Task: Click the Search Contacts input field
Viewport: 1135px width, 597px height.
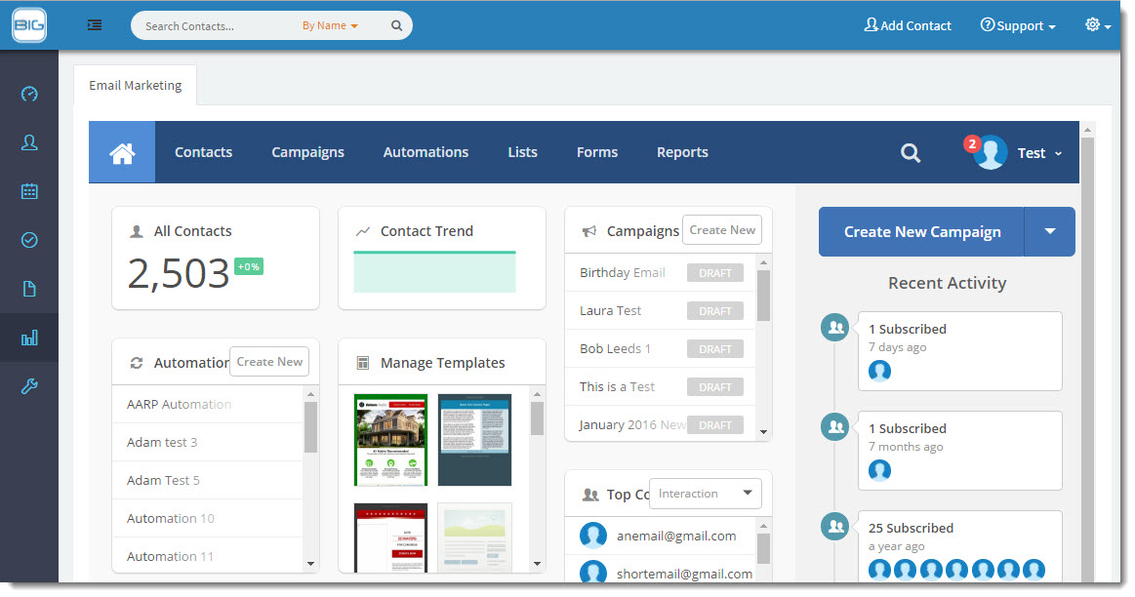Action: click(218, 26)
